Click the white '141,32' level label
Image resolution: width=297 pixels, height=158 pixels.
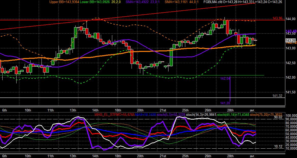tap(278, 96)
